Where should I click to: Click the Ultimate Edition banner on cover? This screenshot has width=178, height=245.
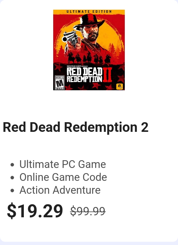[89, 12]
